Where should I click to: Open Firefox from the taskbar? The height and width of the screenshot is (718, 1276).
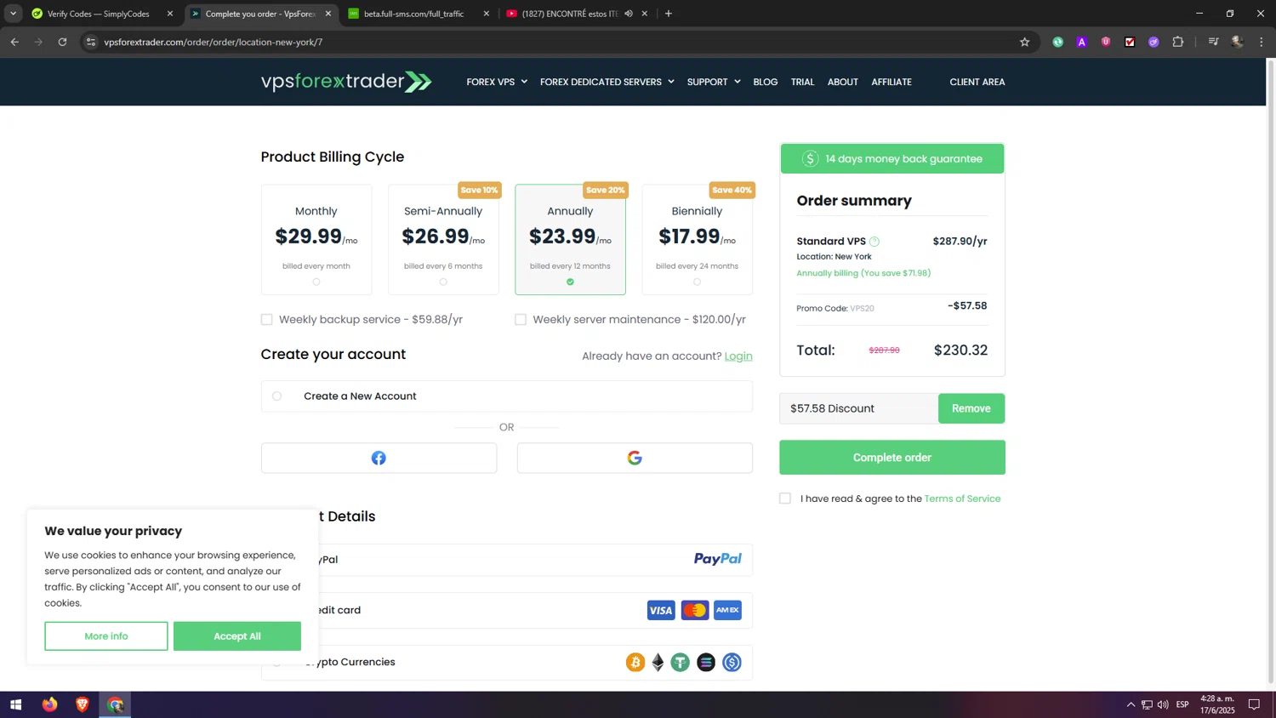coord(49,704)
